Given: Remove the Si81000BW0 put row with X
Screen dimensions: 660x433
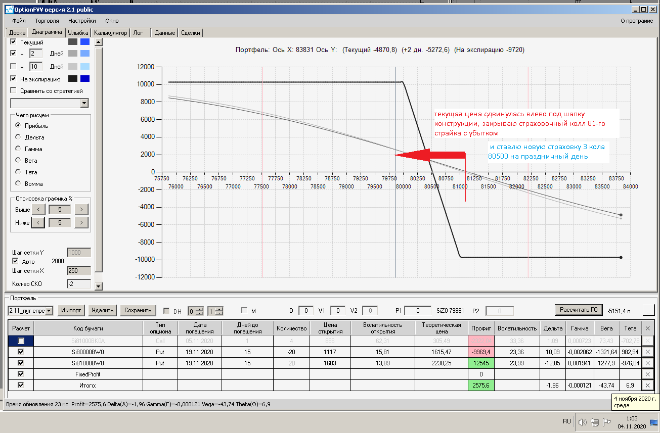Looking at the screenshot, I should tap(647, 363).
